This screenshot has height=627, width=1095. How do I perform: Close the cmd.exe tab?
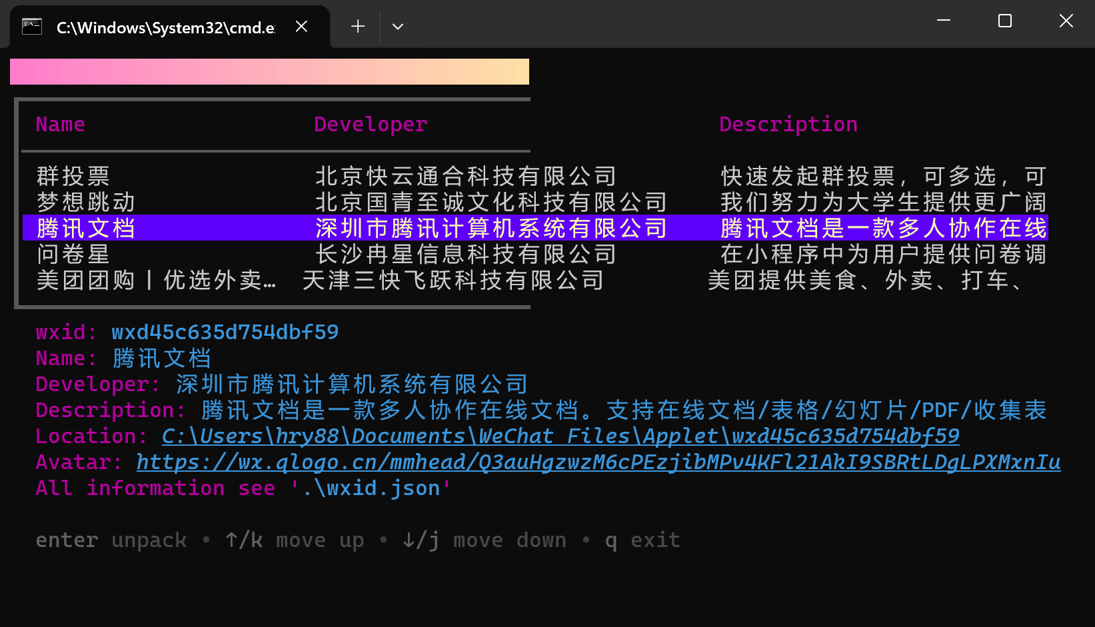[x=301, y=27]
